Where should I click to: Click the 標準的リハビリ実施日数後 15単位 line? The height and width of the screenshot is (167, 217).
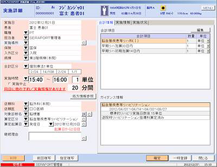pos(155,113)
